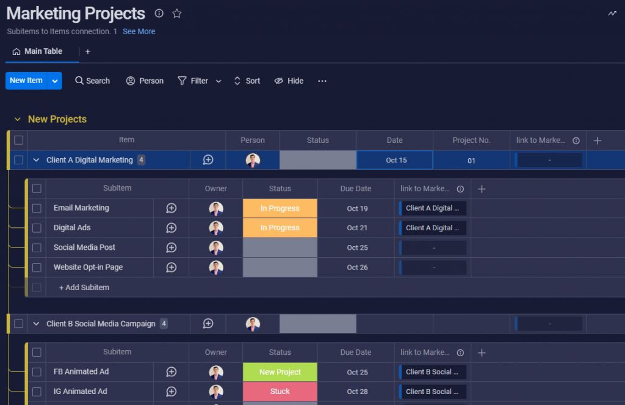Select all Client A subitems with header checkbox

coord(37,188)
